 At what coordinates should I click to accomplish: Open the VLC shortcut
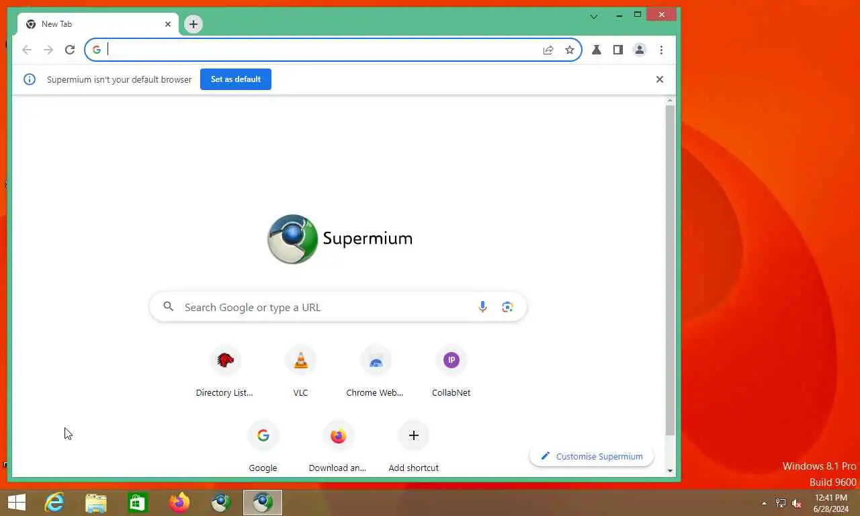click(x=300, y=372)
